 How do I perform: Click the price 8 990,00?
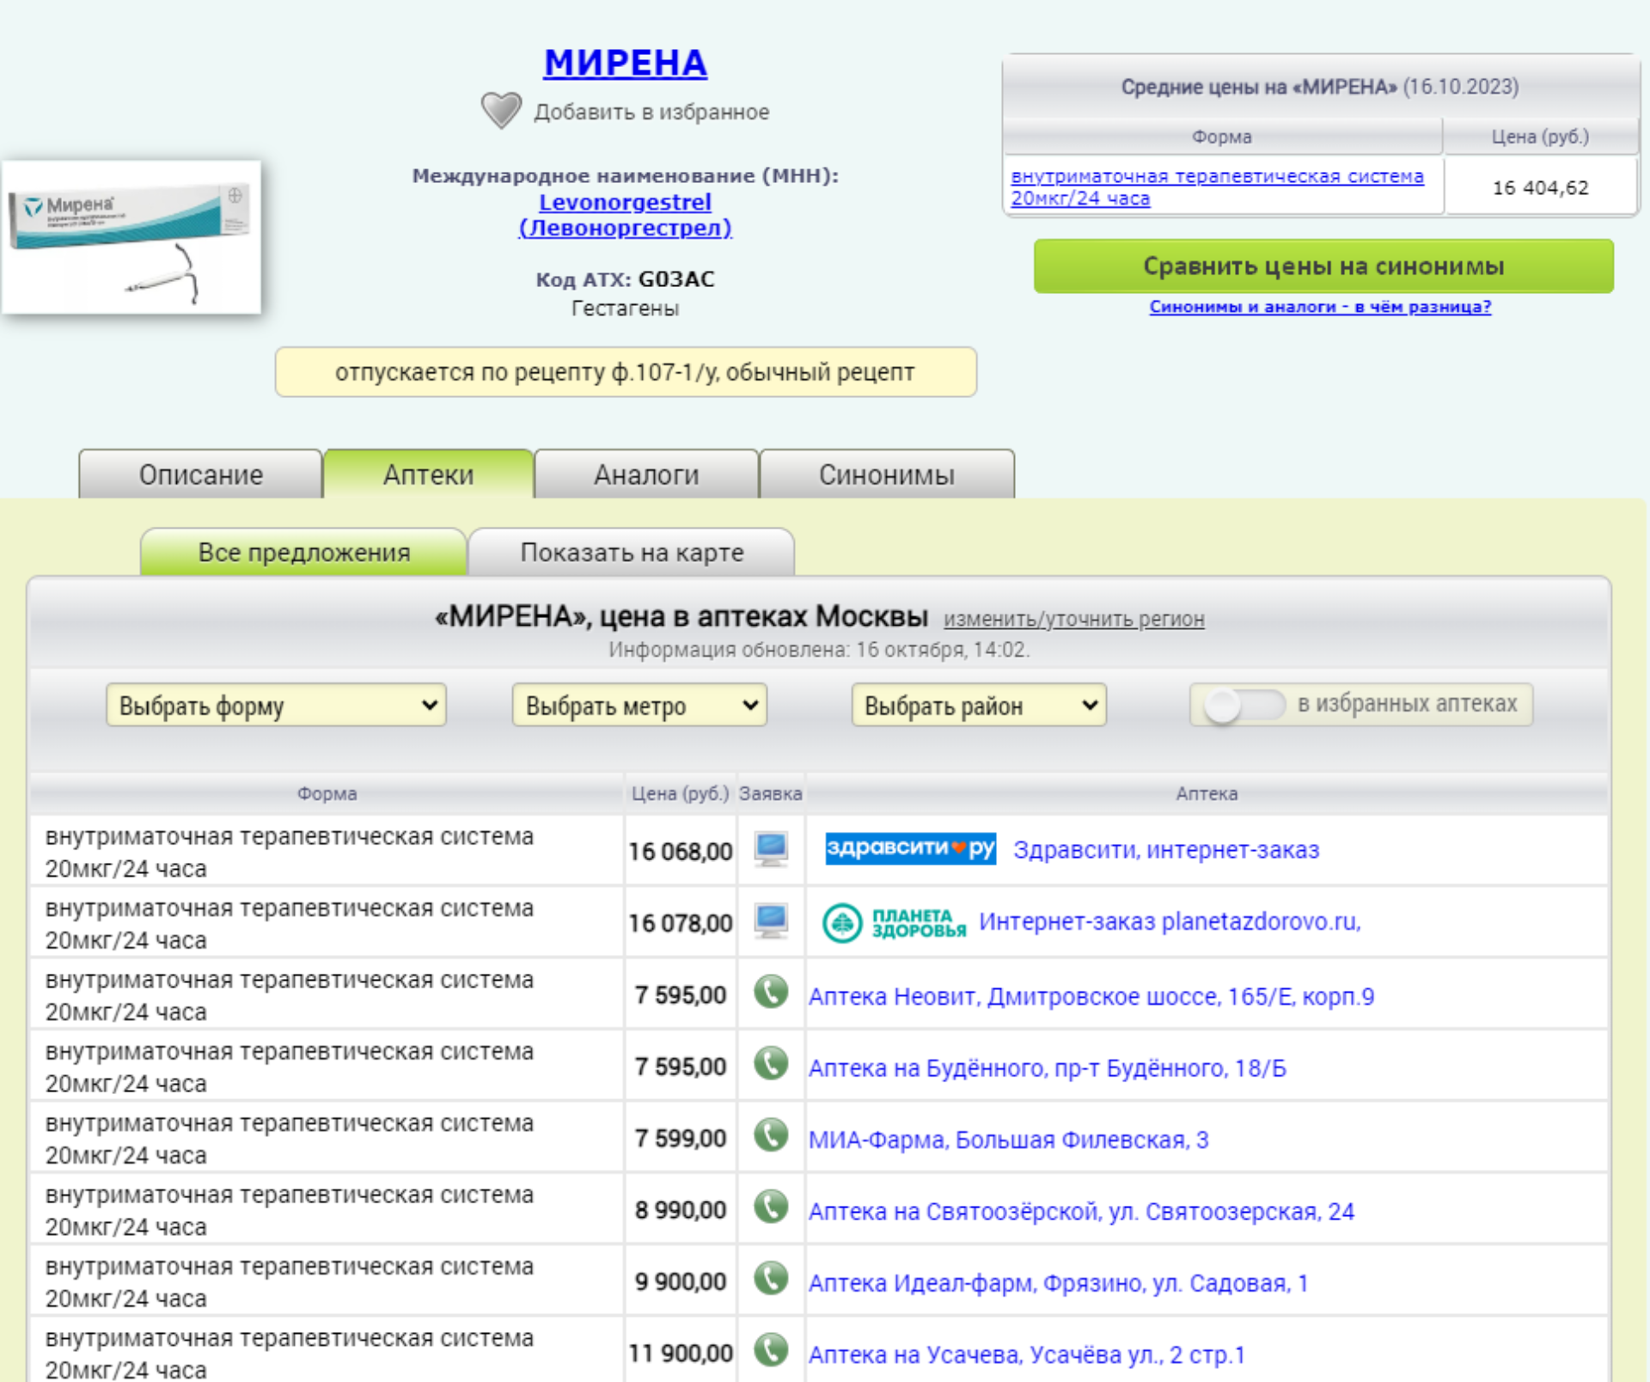[681, 1210]
